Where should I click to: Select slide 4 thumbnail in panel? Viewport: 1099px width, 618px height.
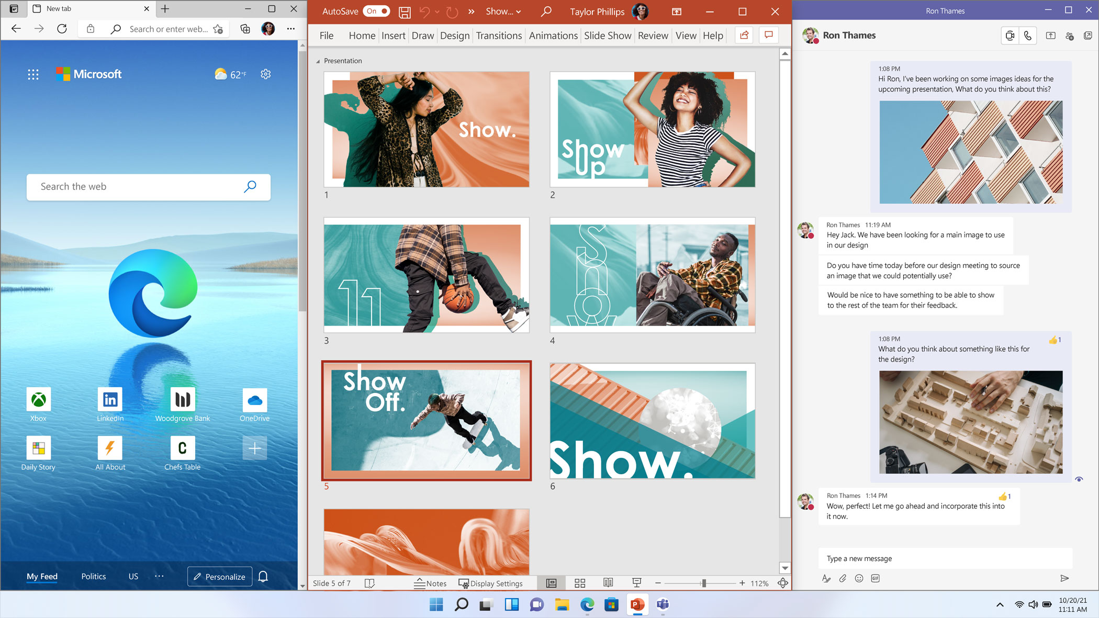(x=652, y=275)
